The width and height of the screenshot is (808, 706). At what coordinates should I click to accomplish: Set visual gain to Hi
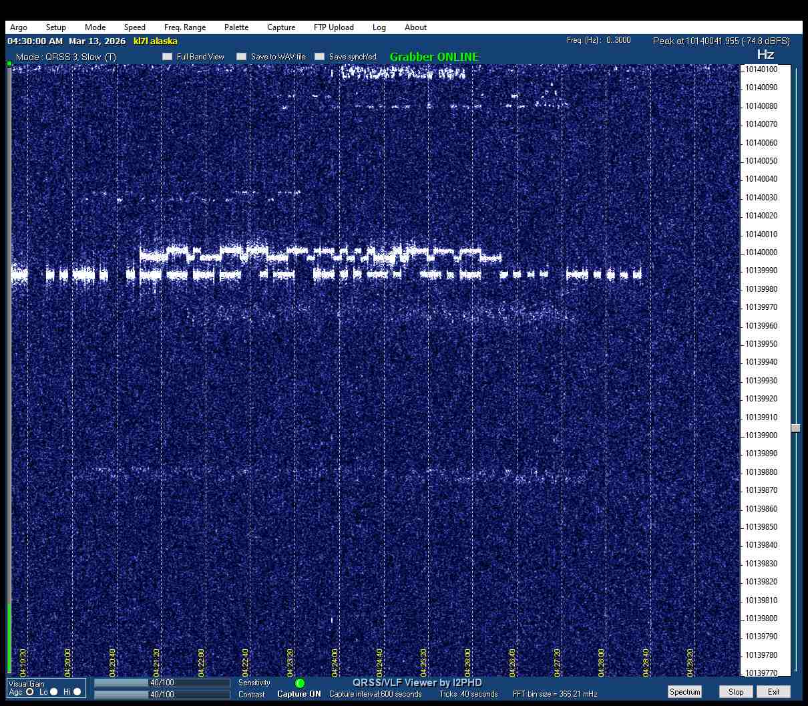tap(77, 692)
